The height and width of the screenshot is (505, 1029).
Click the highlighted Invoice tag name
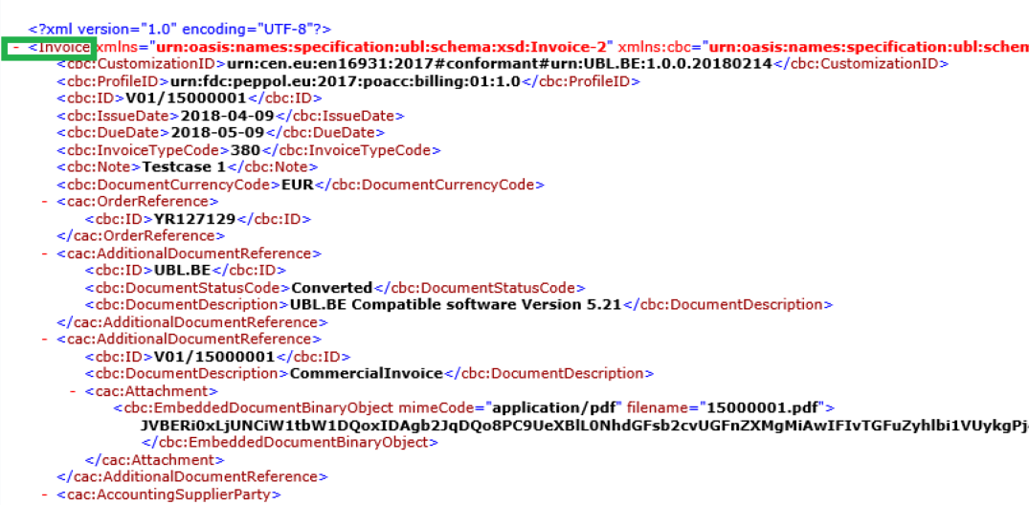63,47
